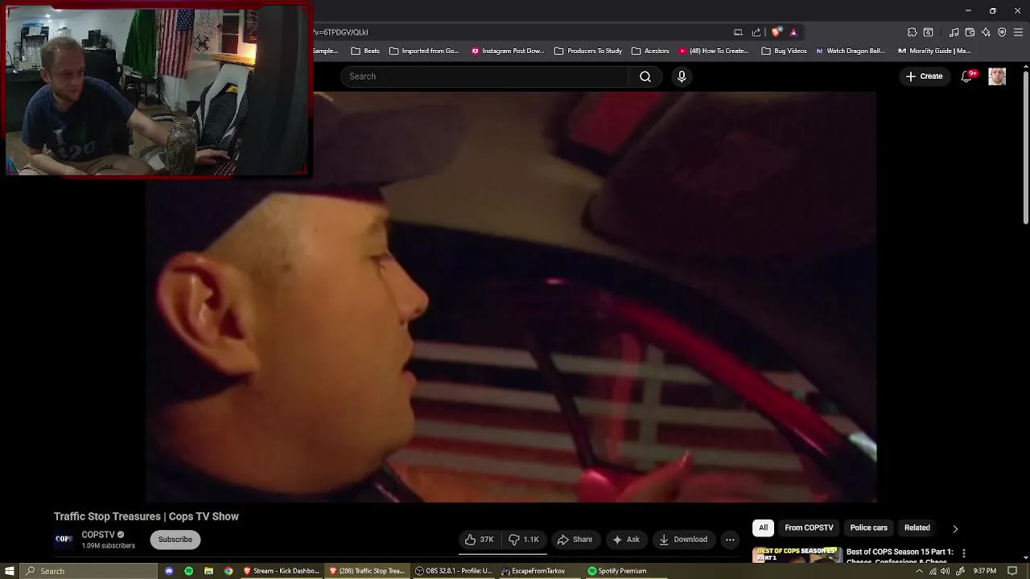The width and height of the screenshot is (1030, 579).
Task: Open the Windows notification center icon
Action: [x=1012, y=571]
